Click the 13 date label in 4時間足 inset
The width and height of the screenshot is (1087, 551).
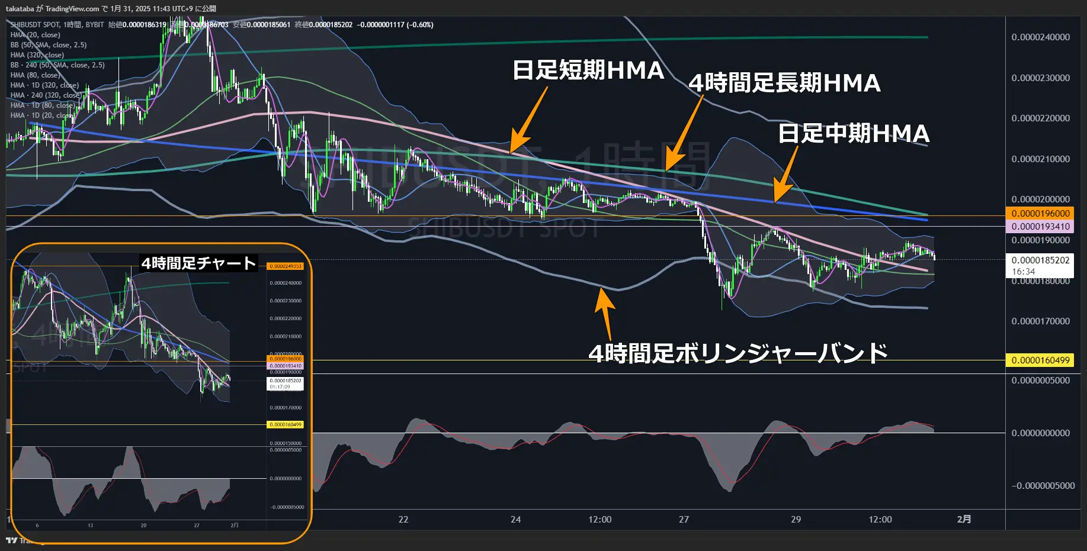tap(90, 526)
